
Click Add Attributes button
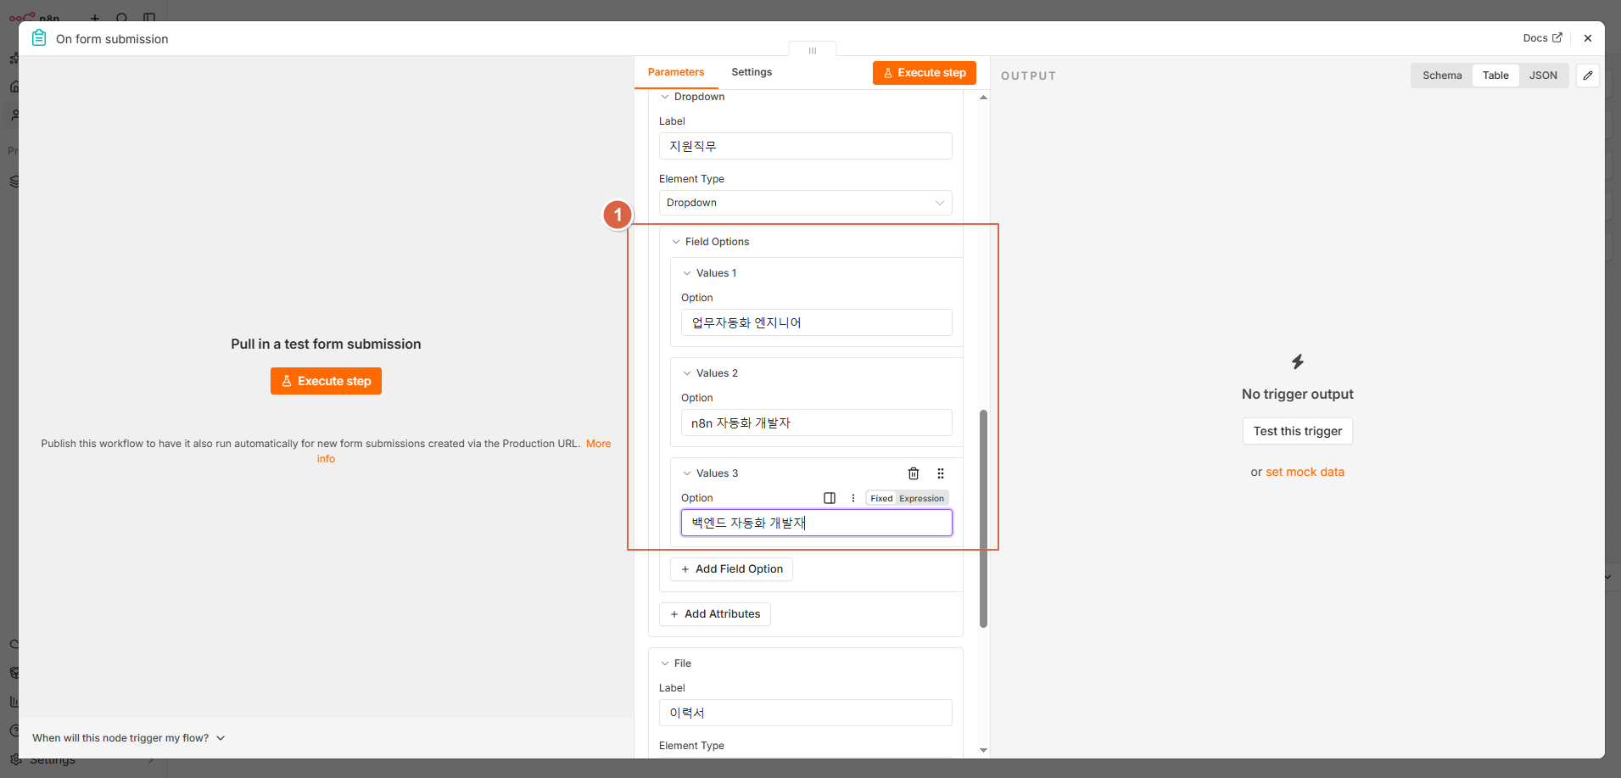[715, 614]
